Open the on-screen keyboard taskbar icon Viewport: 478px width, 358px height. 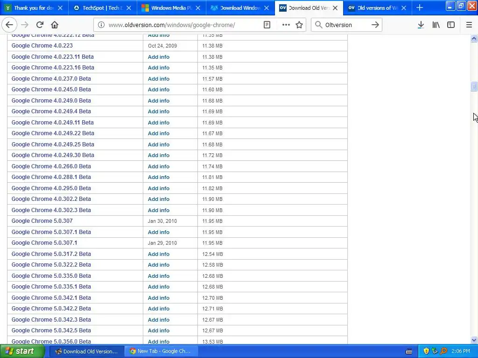tap(409, 351)
